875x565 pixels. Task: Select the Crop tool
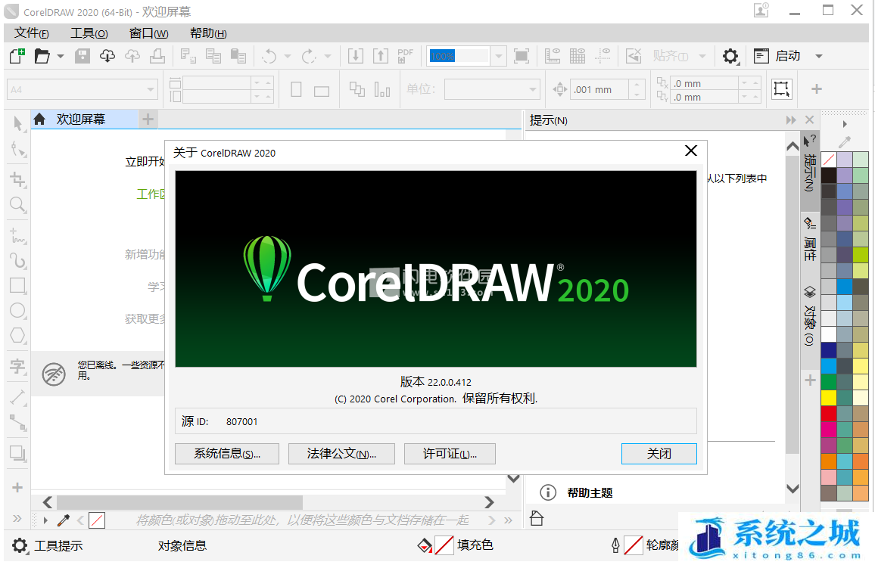point(18,179)
